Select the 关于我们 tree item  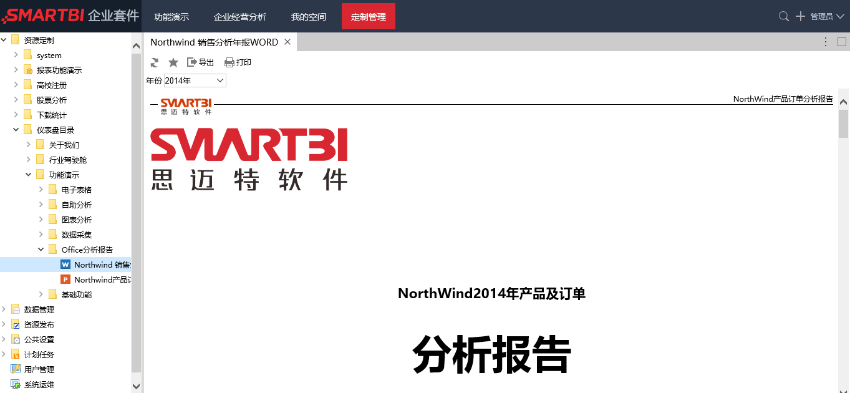coord(64,145)
